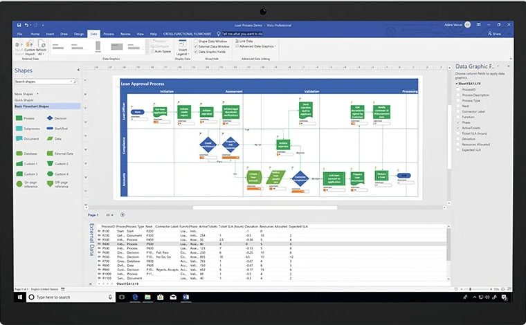This screenshot has height=325, width=526.
Task: Select the Custom 4 shape
Action: (50, 174)
